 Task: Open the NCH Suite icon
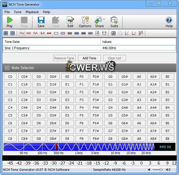click(114, 22)
